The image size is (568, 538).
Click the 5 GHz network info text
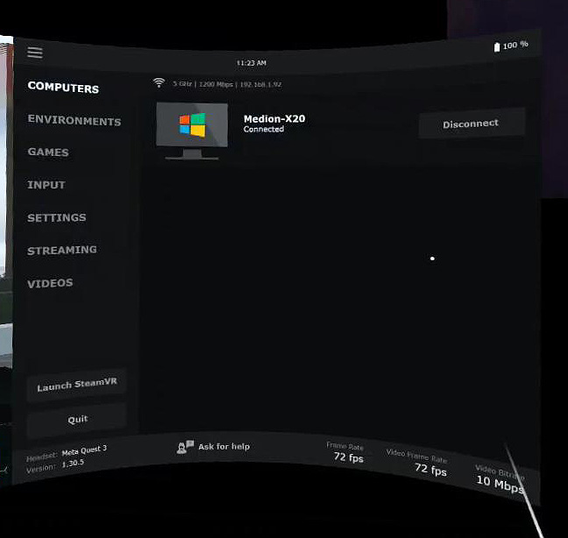[227, 84]
